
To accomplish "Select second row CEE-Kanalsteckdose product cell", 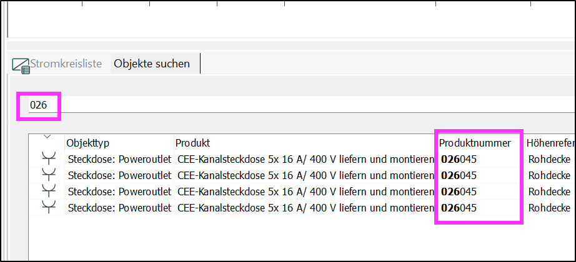I will [x=305, y=176].
